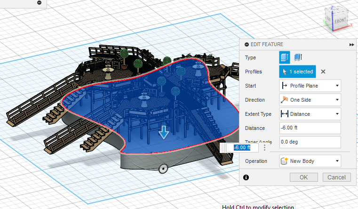This screenshot has height=209, width=358.
Task: Click the double-arrow expand icon in panel header
Action: coord(351,45)
